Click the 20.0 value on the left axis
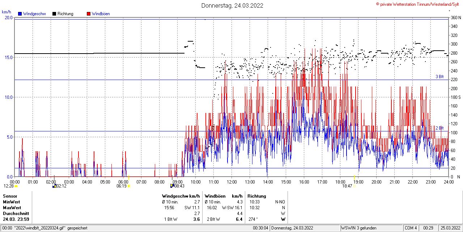Screen dimensions: 463x232 pos(9,17)
